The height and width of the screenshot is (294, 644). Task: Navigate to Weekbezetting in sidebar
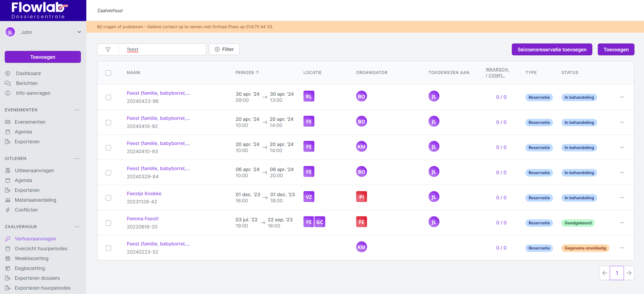click(32, 258)
